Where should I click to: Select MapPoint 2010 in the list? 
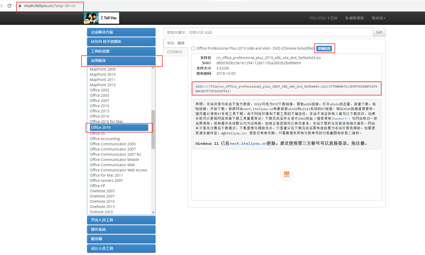(x=103, y=74)
